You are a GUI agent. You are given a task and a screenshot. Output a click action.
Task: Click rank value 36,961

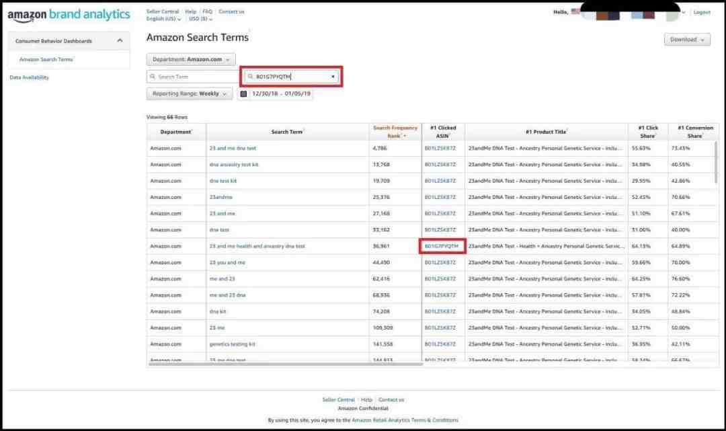pos(381,246)
